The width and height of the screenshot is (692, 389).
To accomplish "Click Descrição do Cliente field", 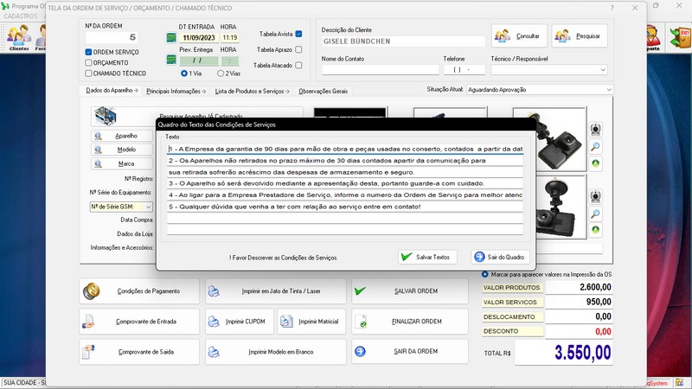I will (x=403, y=41).
